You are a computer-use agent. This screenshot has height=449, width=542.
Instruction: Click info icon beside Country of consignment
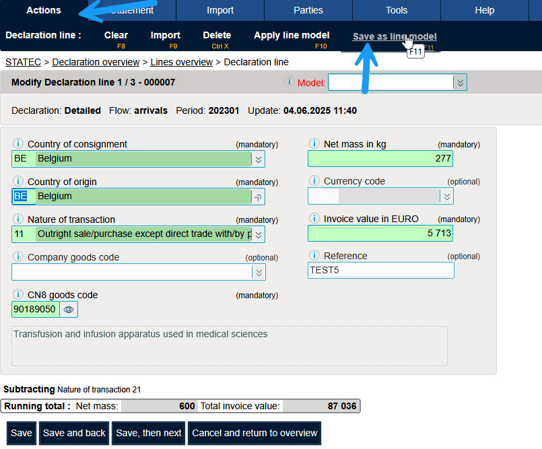point(18,144)
